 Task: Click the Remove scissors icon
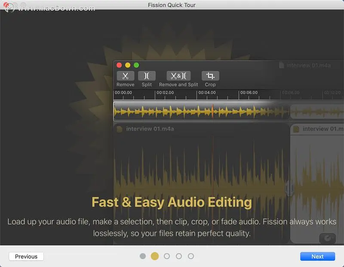125,76
